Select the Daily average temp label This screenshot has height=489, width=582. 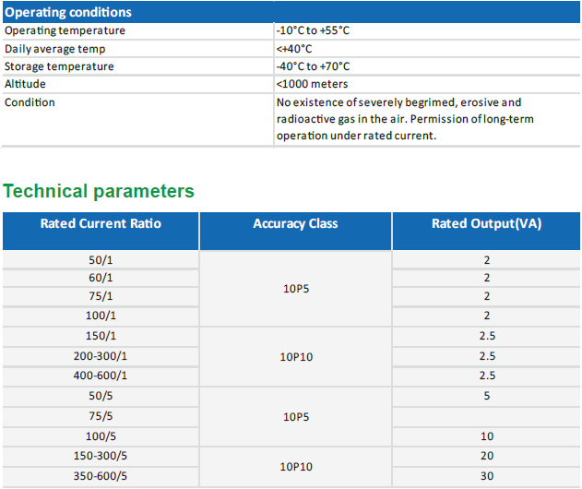point(54,49)
